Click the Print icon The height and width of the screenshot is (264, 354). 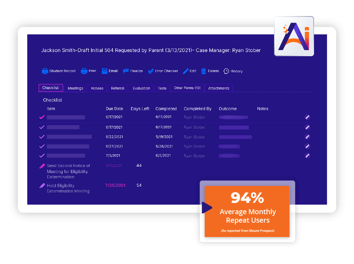click(x=83, y=71)
